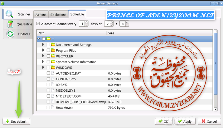
Task: Expand the WINDOWS folder
Action: (43, 67)
